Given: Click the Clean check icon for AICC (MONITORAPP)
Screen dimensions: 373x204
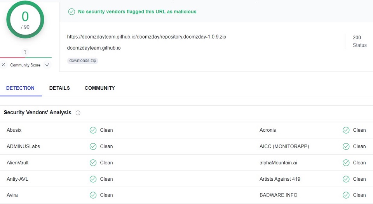Looking at the screenshot, I should tap(346, 146).
